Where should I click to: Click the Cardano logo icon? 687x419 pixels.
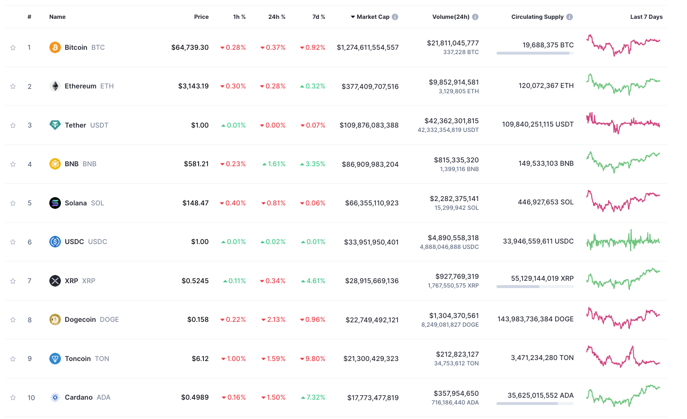pyautogui.click(x=55, y=397)
